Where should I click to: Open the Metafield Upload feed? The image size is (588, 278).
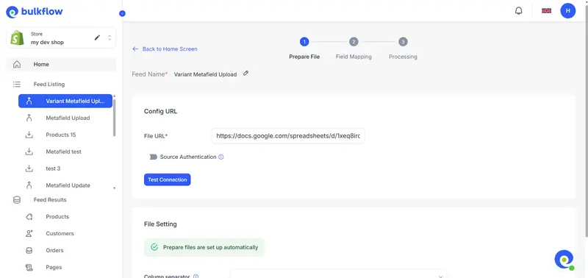[68, 118]
